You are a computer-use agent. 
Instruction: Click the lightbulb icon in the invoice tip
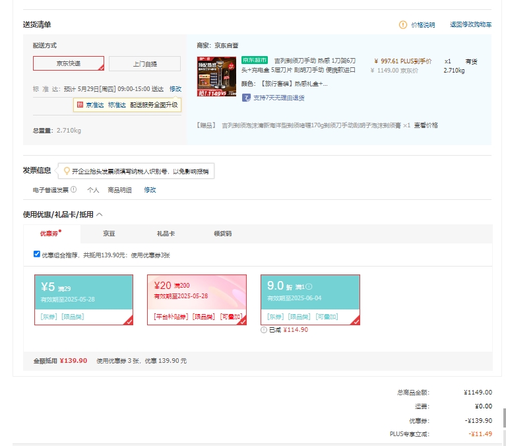[x=66, y=171]
